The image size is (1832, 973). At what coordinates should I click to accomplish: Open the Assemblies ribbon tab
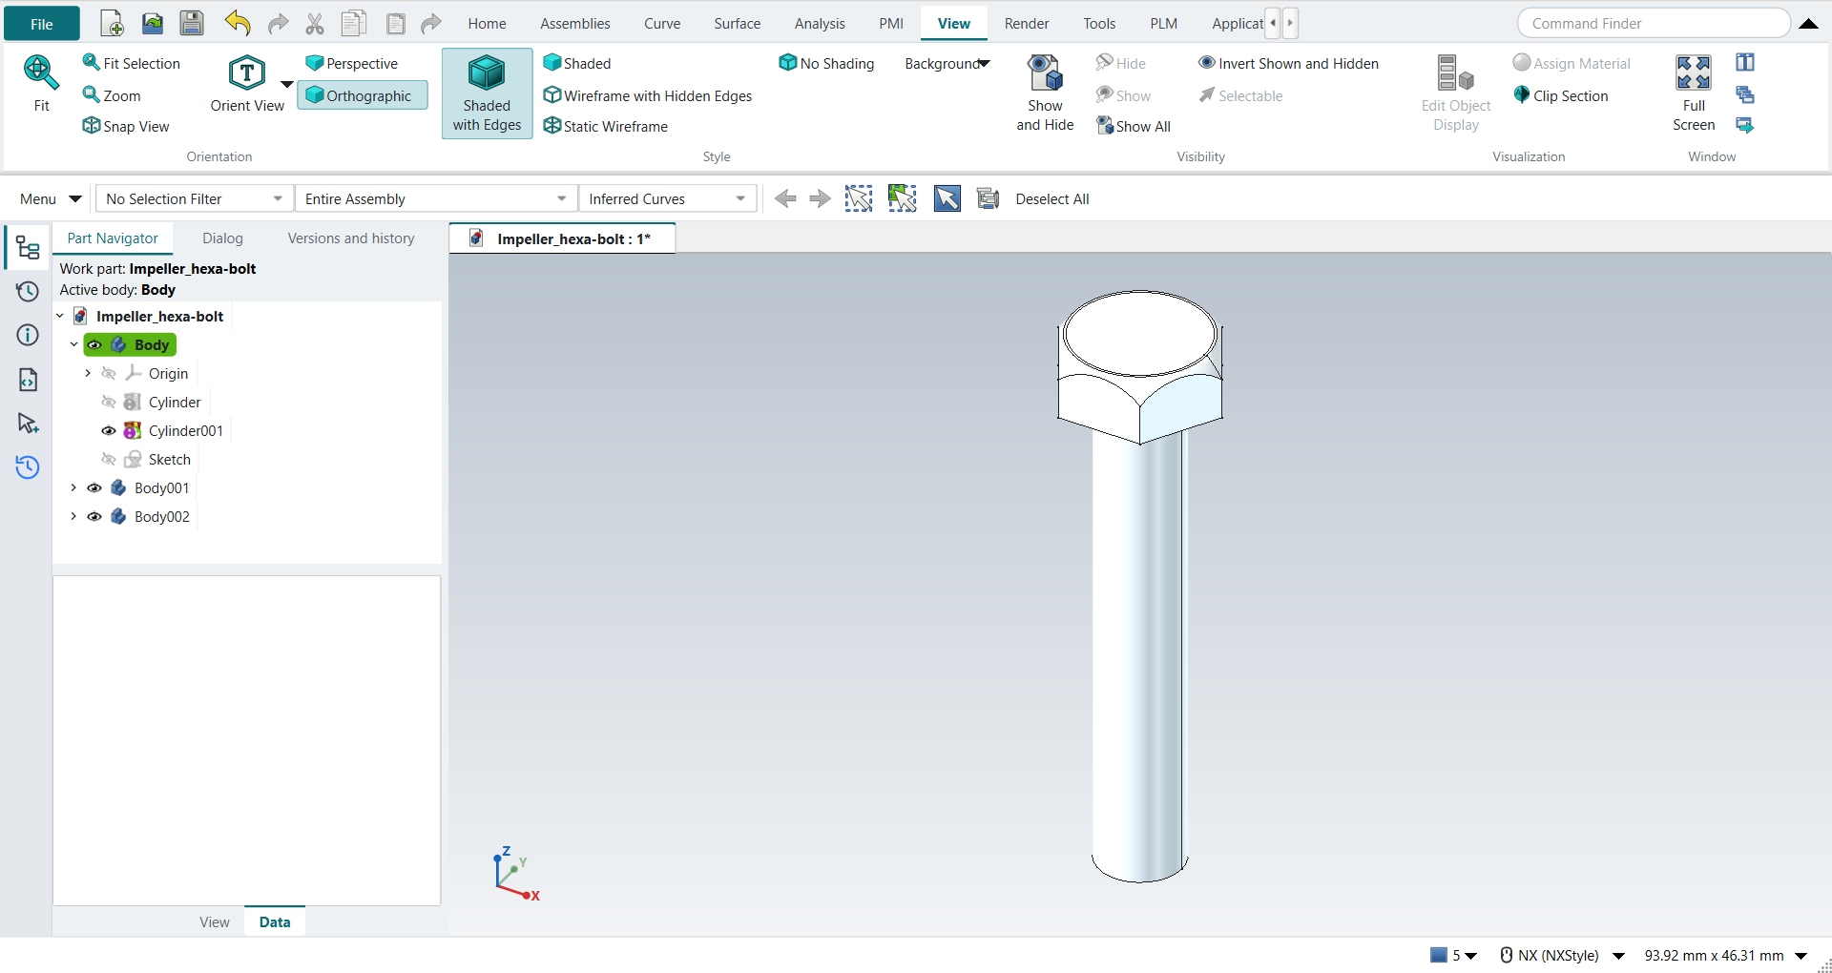point(575,23)
